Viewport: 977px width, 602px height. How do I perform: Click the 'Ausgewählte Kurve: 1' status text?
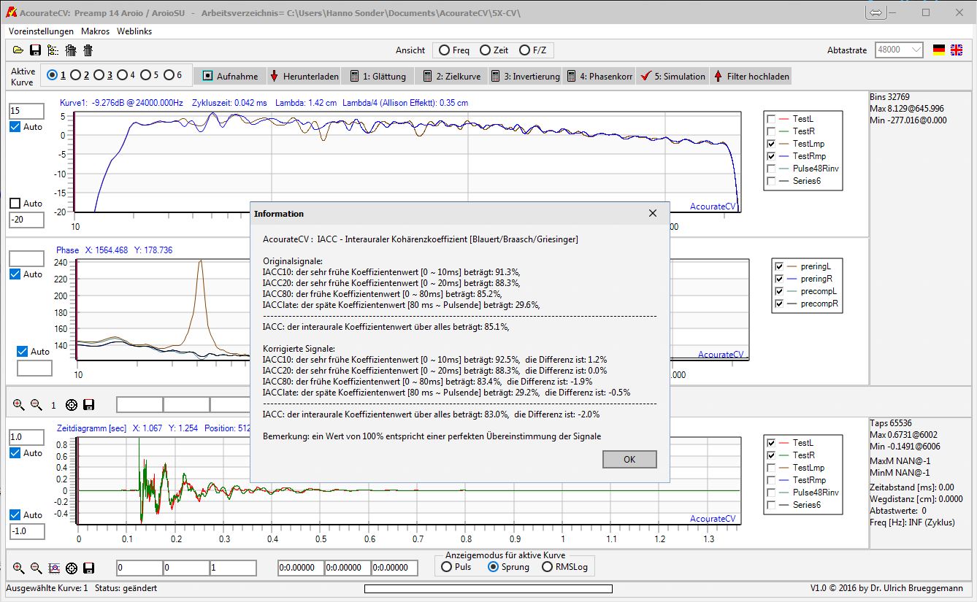pos(47,588)
